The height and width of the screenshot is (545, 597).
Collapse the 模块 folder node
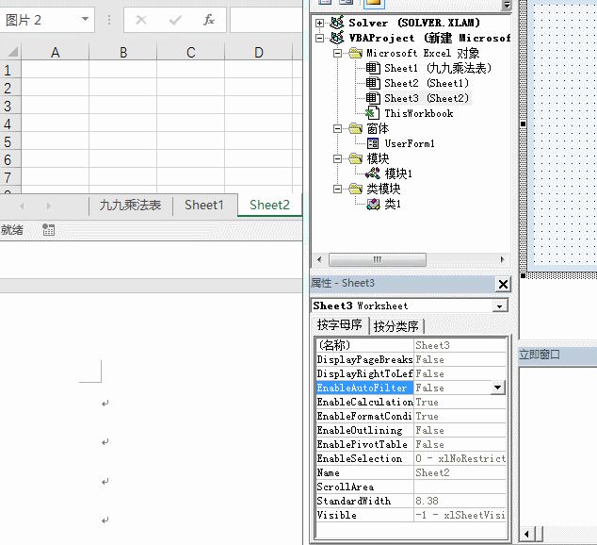point(337,158)
